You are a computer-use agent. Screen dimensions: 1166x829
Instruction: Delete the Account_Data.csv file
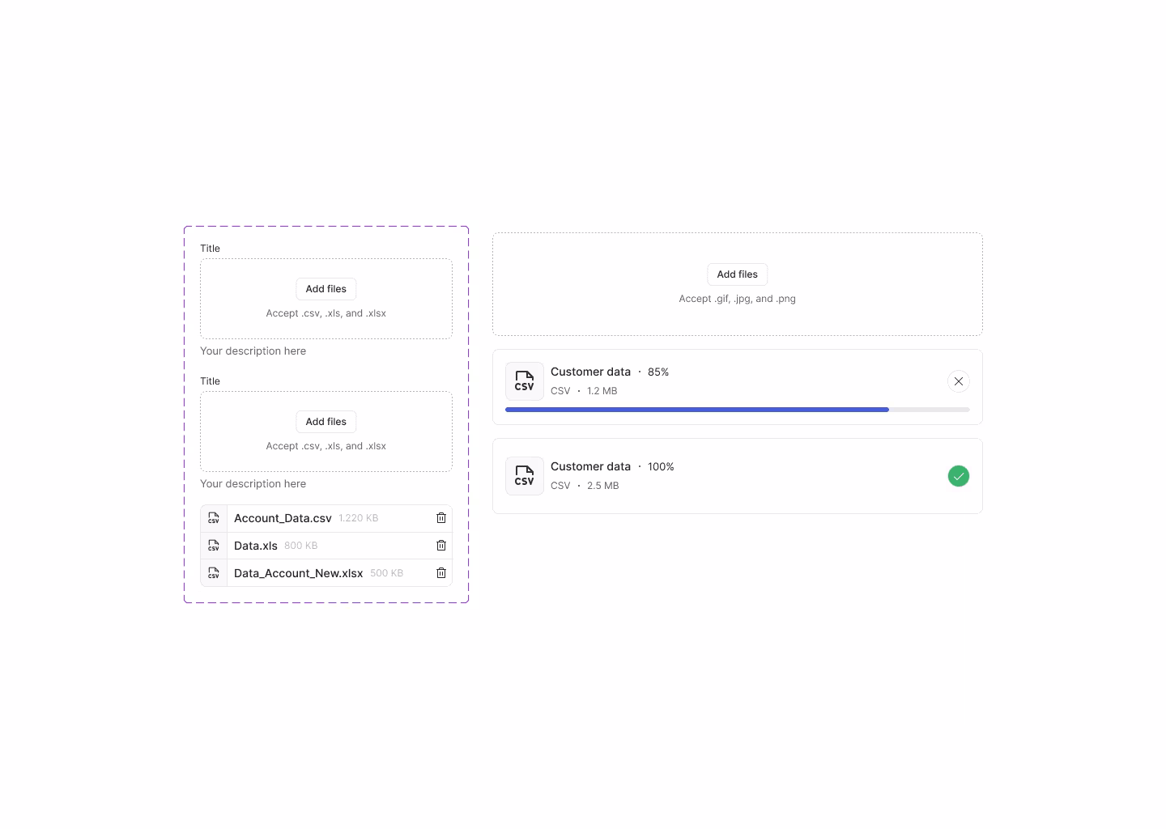441,518
